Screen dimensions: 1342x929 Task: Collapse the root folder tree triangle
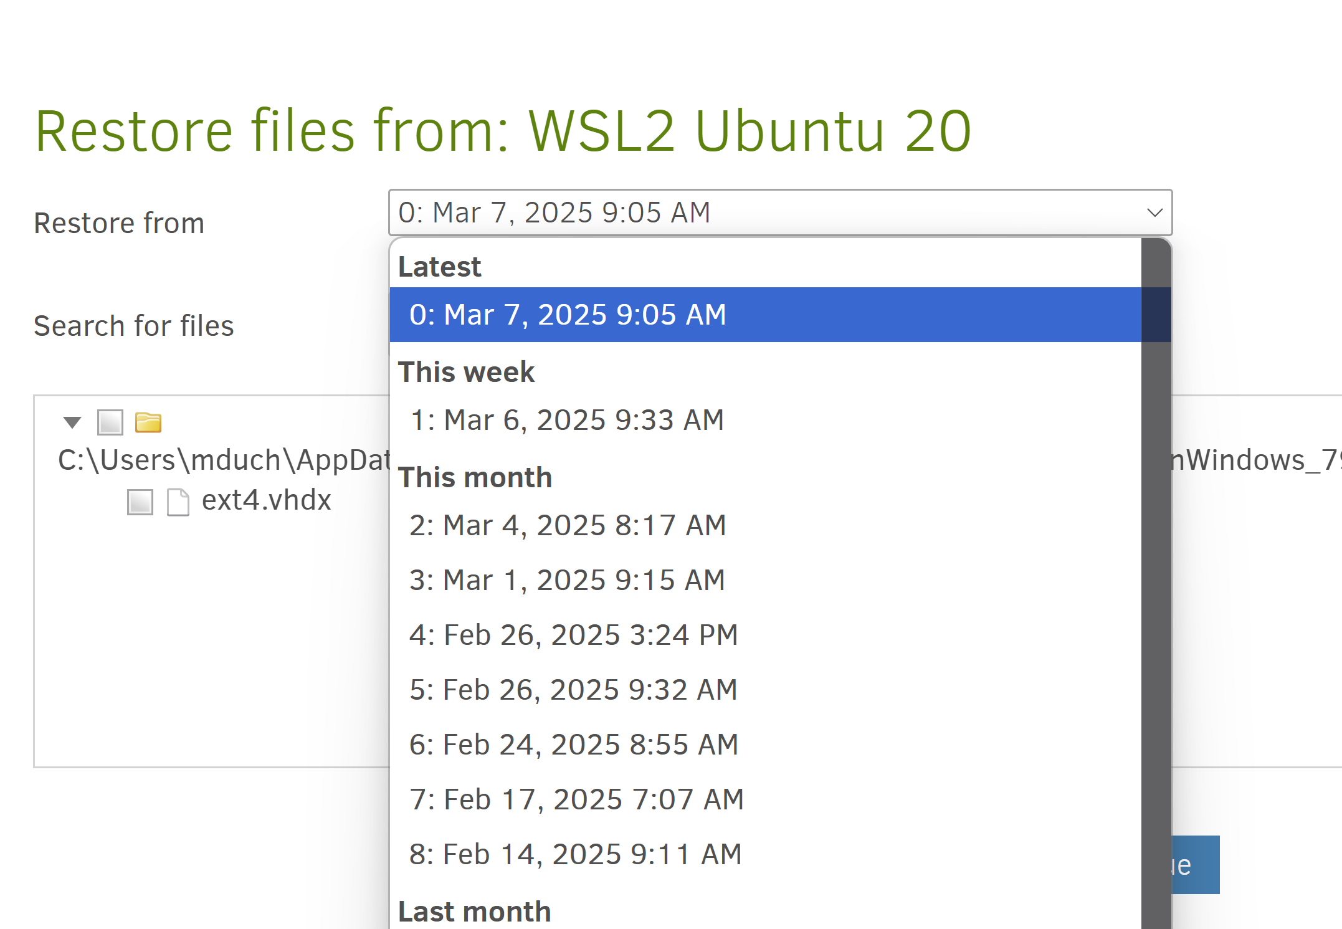tap(72, 422)
